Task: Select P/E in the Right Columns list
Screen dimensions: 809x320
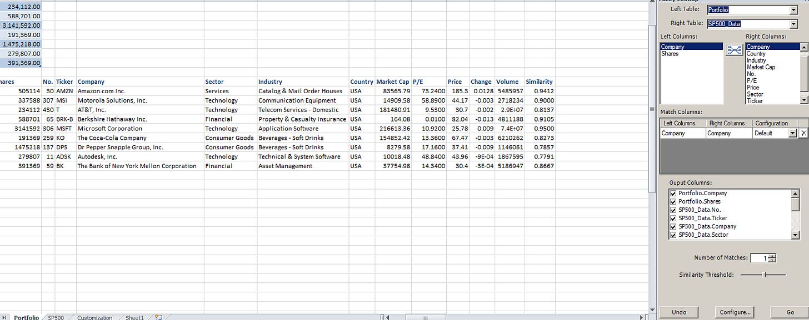Action: (772, 80)
